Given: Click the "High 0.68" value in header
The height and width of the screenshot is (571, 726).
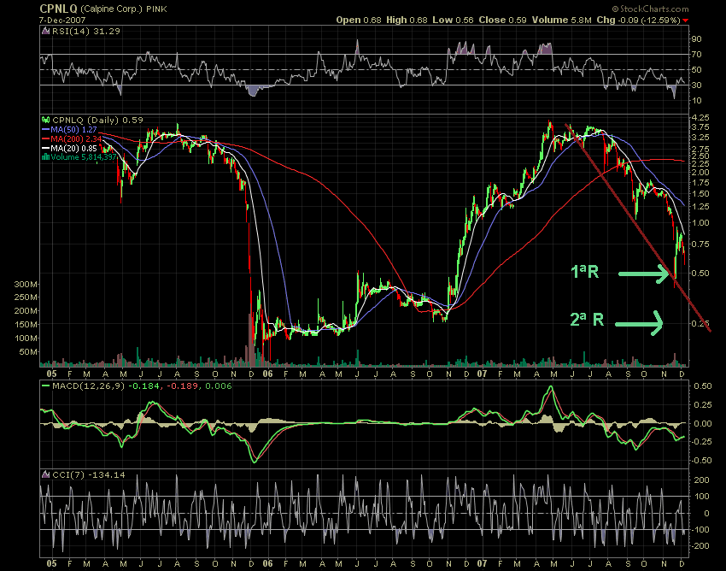Looking at the screenshot, I should coord(407,20).
